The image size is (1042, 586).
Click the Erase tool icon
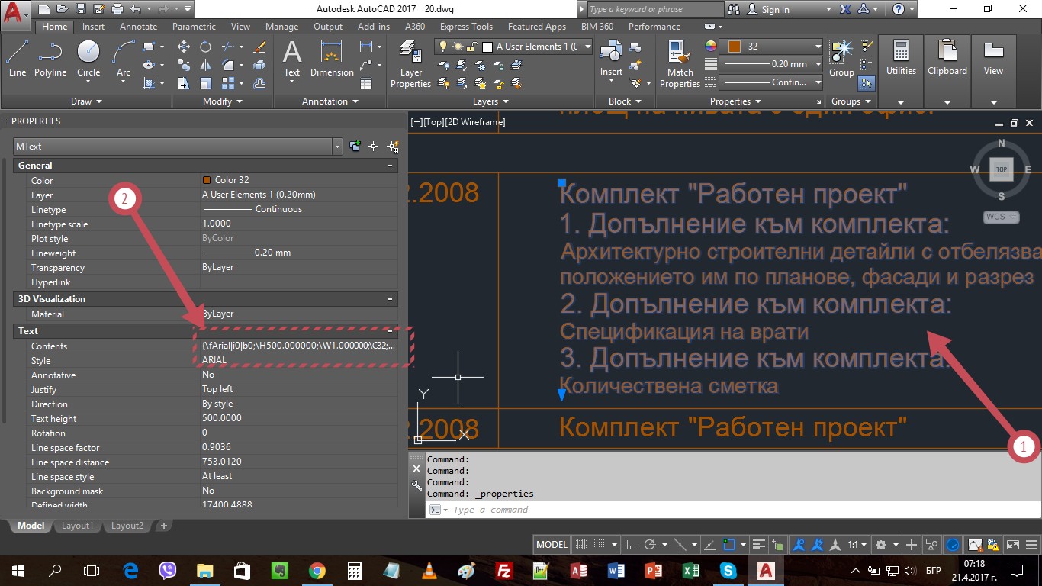259,47
